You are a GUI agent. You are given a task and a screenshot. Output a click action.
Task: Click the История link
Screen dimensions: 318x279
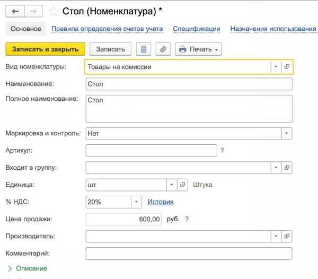click(x=161, y=202)
